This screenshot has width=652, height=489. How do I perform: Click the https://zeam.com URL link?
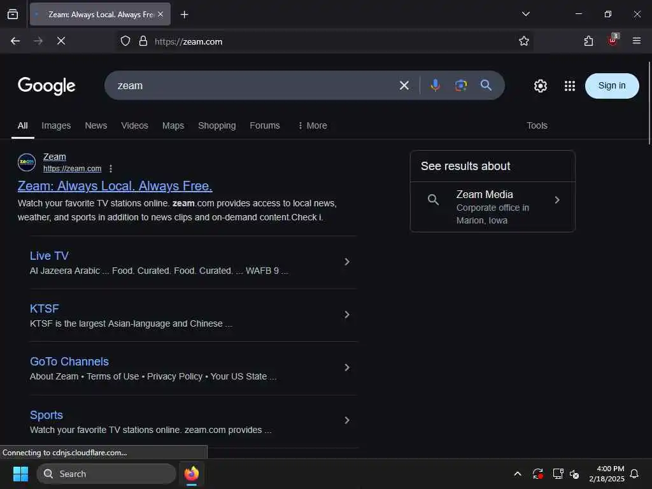[x=73, y=168]
